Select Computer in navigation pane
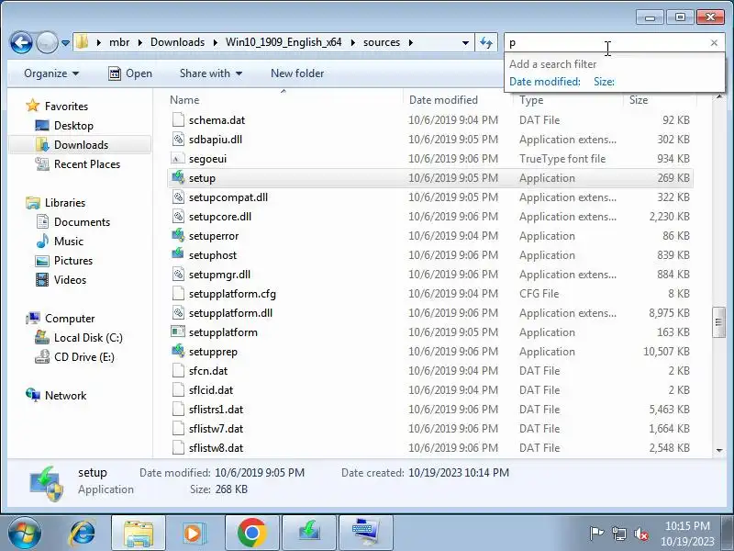This screenshot has width=734, height=551. (x=70, y=318)
